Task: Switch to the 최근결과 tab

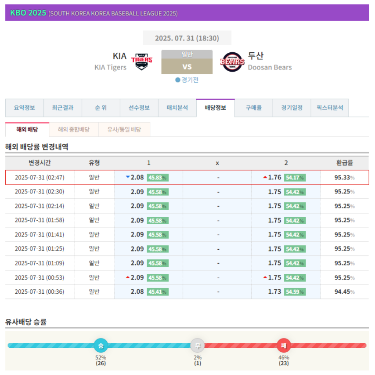Action: [x=63, y=108]
